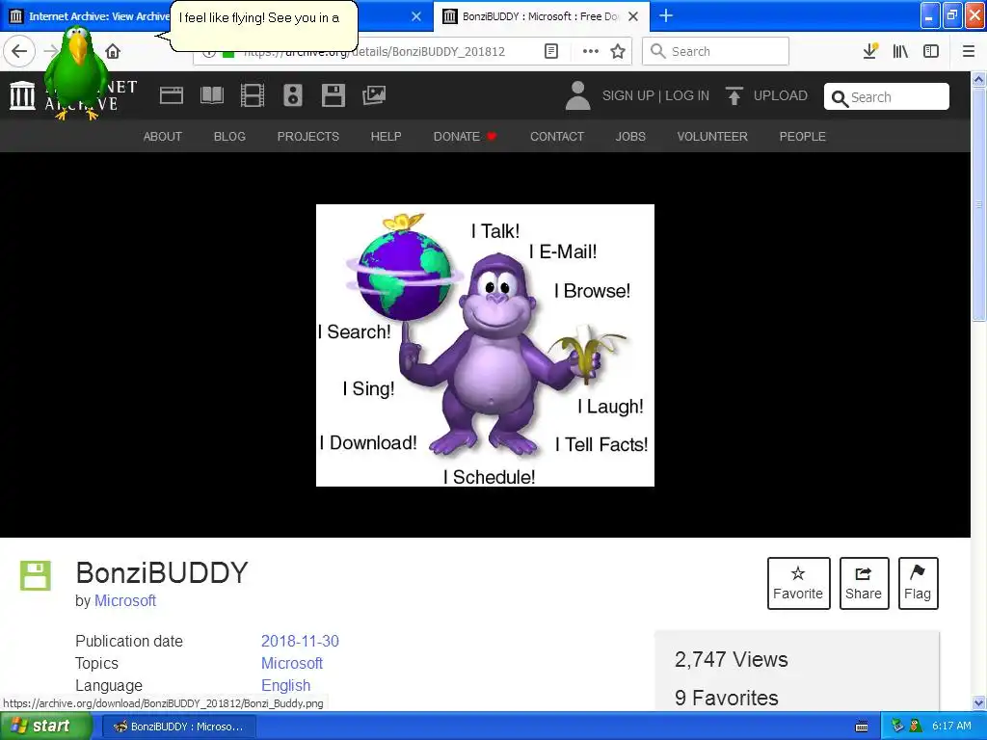This screenshot has width=987, height=740.
Task: Click the 9 Favorites statistic
Action: tap(726, 698)
